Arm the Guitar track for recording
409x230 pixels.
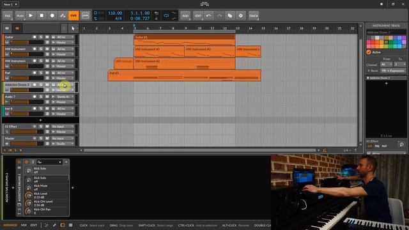pyautogui.click(x=35, y=37)
